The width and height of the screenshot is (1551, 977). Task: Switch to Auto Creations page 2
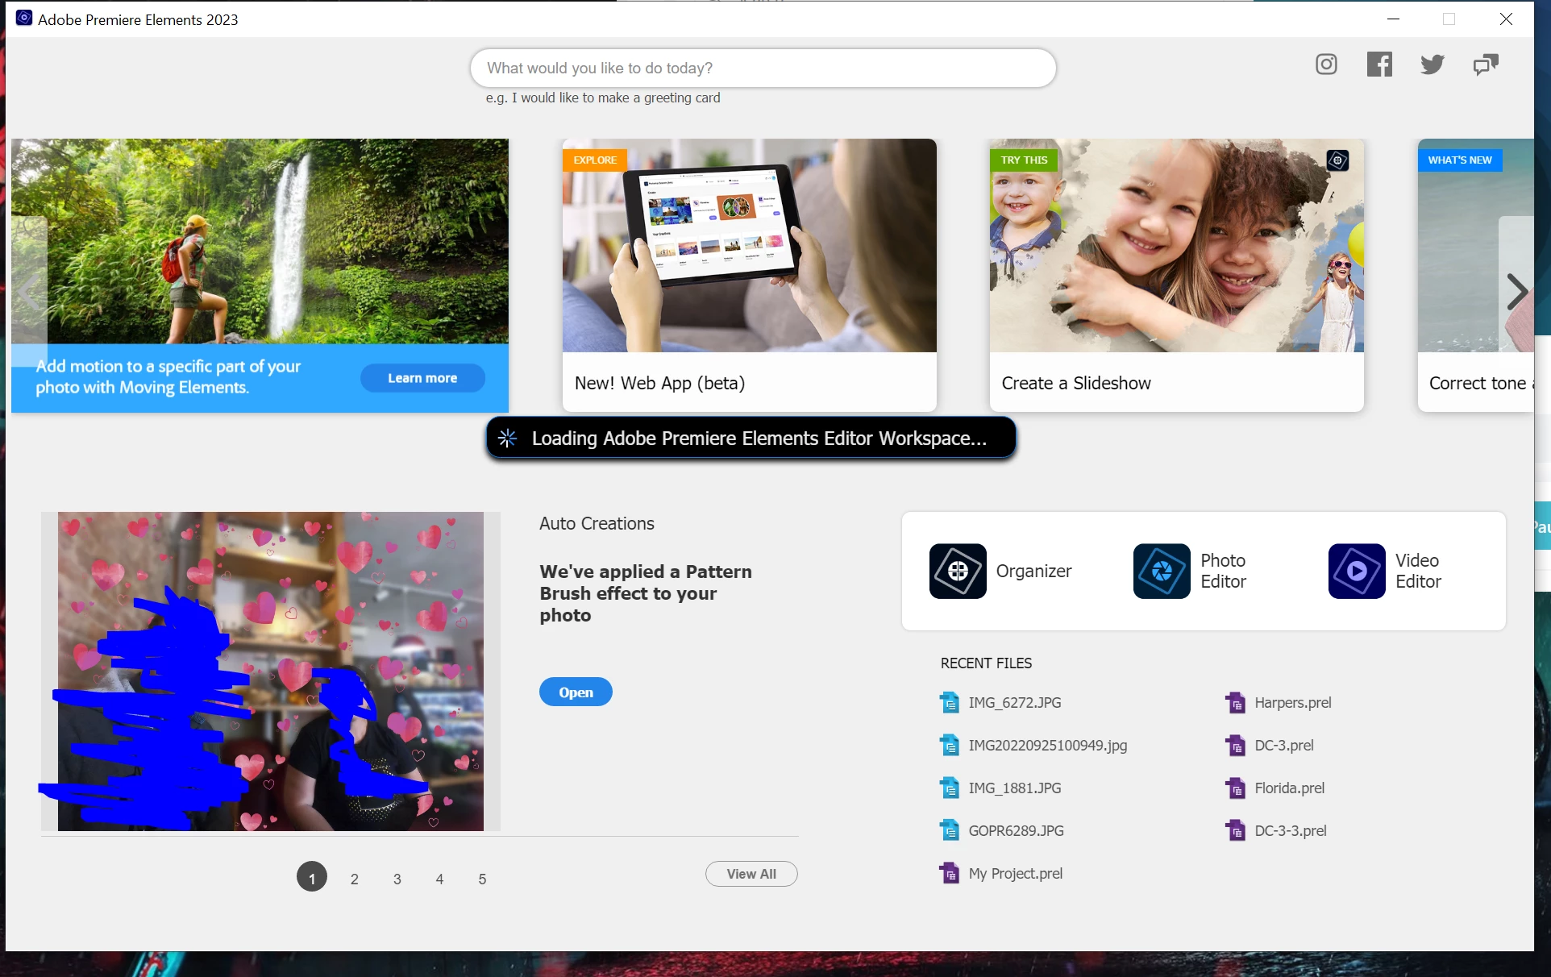354,879
